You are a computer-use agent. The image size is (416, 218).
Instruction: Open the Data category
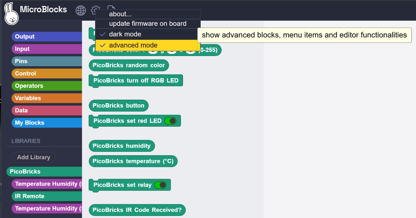(47, 110)
